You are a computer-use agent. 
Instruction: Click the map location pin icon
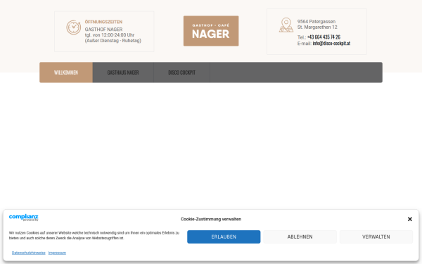coord(286,25)
